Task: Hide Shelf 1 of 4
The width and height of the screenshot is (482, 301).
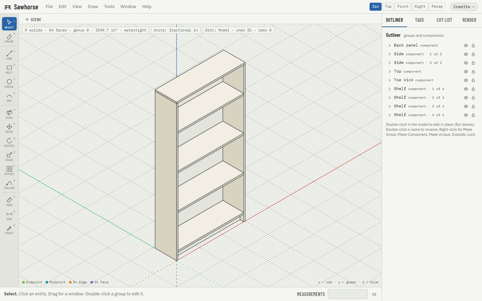Action: [x=466, y=89]
